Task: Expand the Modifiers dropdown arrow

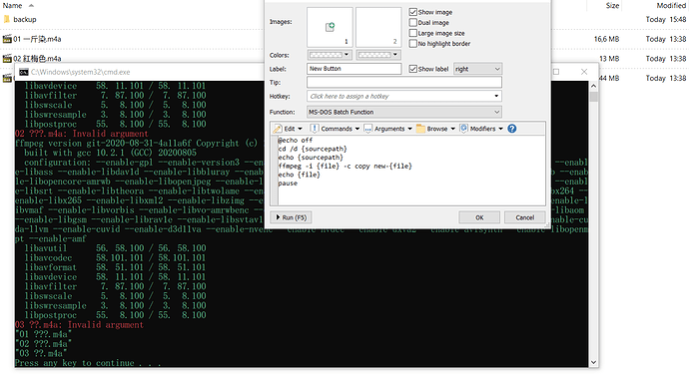Action: pos(500,129)
